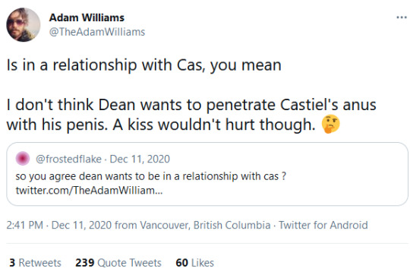The image size is (410, 275).
Task: Click the Twitter for Android source
Action: tap(323, 225)
